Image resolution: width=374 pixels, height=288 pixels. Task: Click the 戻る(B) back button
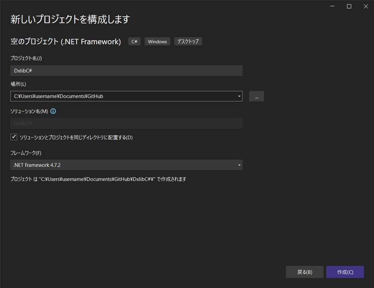pos(305,272)
